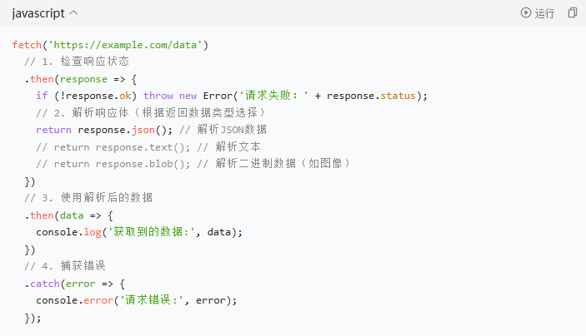Collapse the javascript code block chevron
Screen dimensions: 586x336
pyautogui.click(x=73, y=13)
